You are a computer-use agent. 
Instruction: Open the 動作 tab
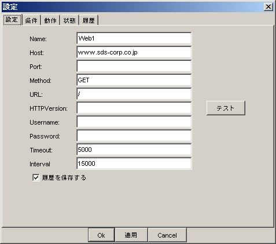coord(50,20)
